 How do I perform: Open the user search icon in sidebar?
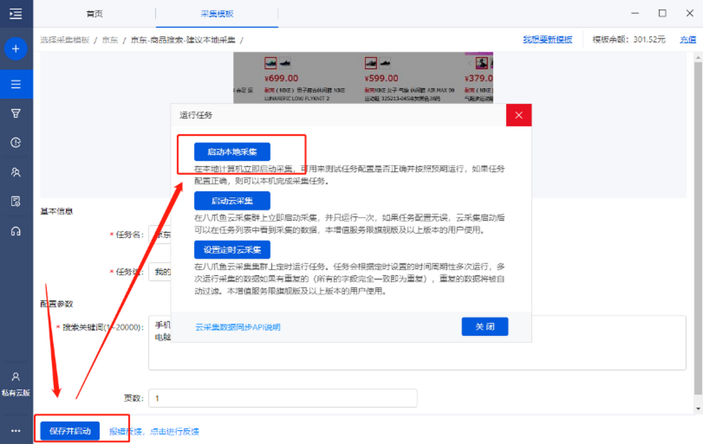(16, 172)
